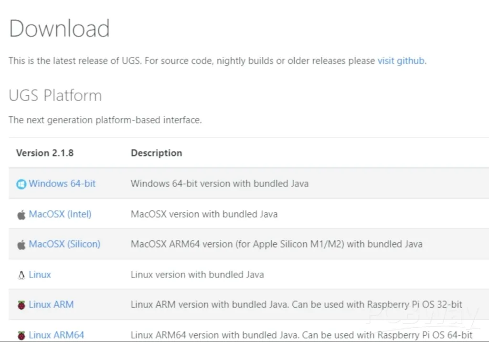Click the Windows logo icon
This screenshot has width=489, height=342.
(x=21, y=184)
